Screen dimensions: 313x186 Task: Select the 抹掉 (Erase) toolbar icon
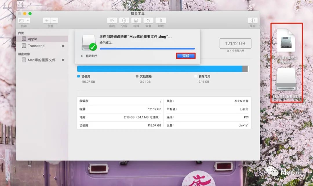136,21
